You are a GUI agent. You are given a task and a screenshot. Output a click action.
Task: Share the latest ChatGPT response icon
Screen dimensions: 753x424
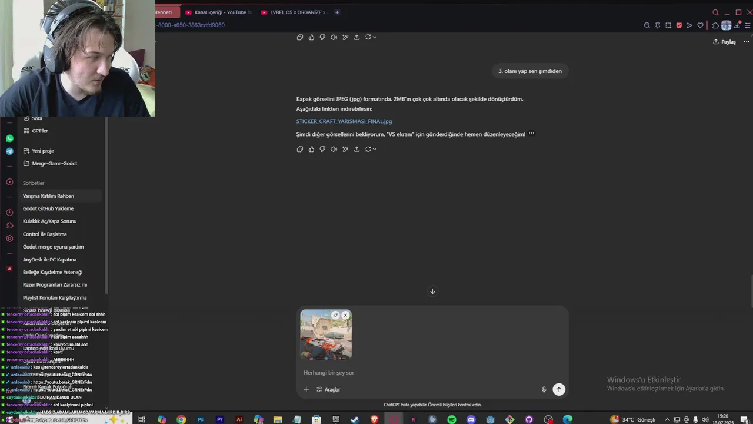click(356, 149)
